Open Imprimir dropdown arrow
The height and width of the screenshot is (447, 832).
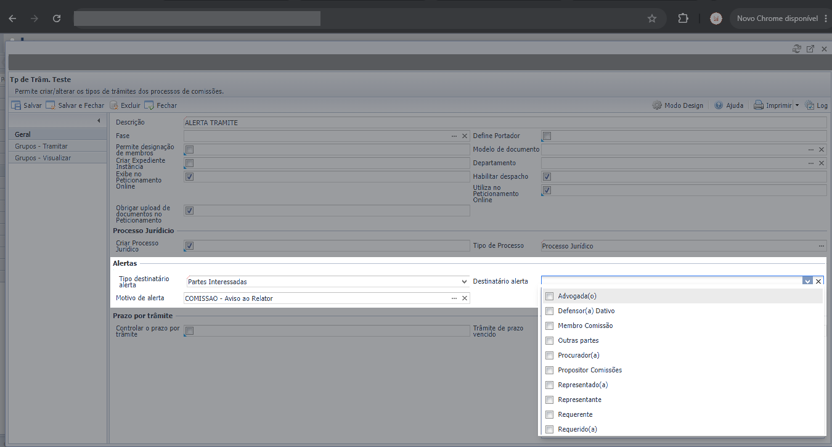(x=797, y=105)
